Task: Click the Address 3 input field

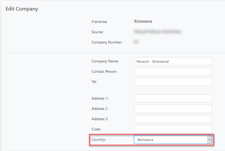Action: click(x=173, y=119)
